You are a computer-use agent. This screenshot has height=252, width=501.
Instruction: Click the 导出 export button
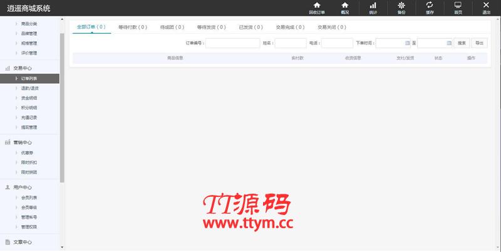[479, 43]
